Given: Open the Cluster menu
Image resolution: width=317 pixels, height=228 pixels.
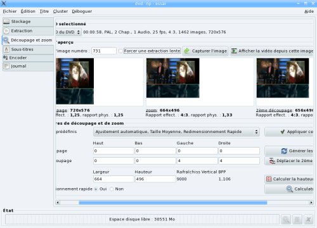Looking at the screenshot, I should point(60,11).
